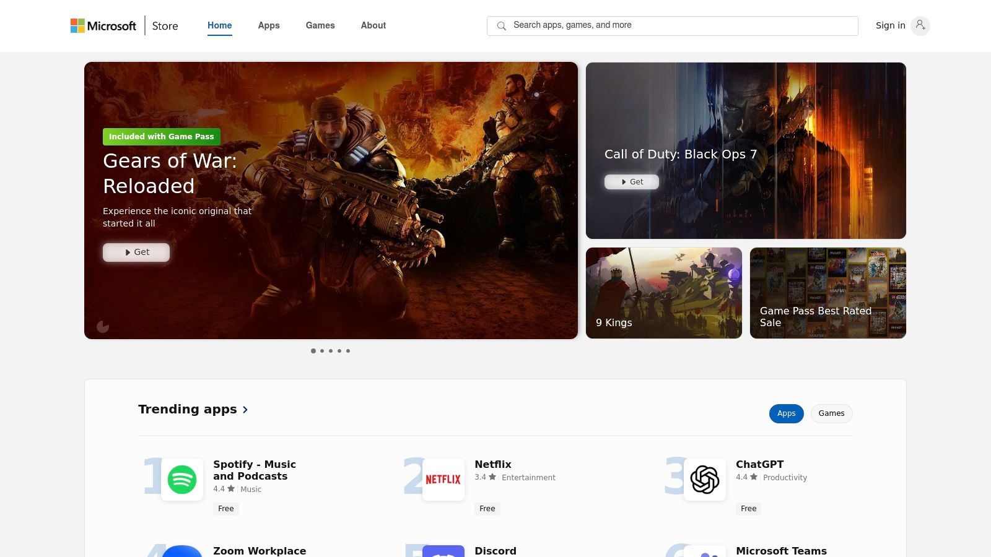The image size is (991, 557).
Task: Click the Spotify app icon
Action: point(182,480)
